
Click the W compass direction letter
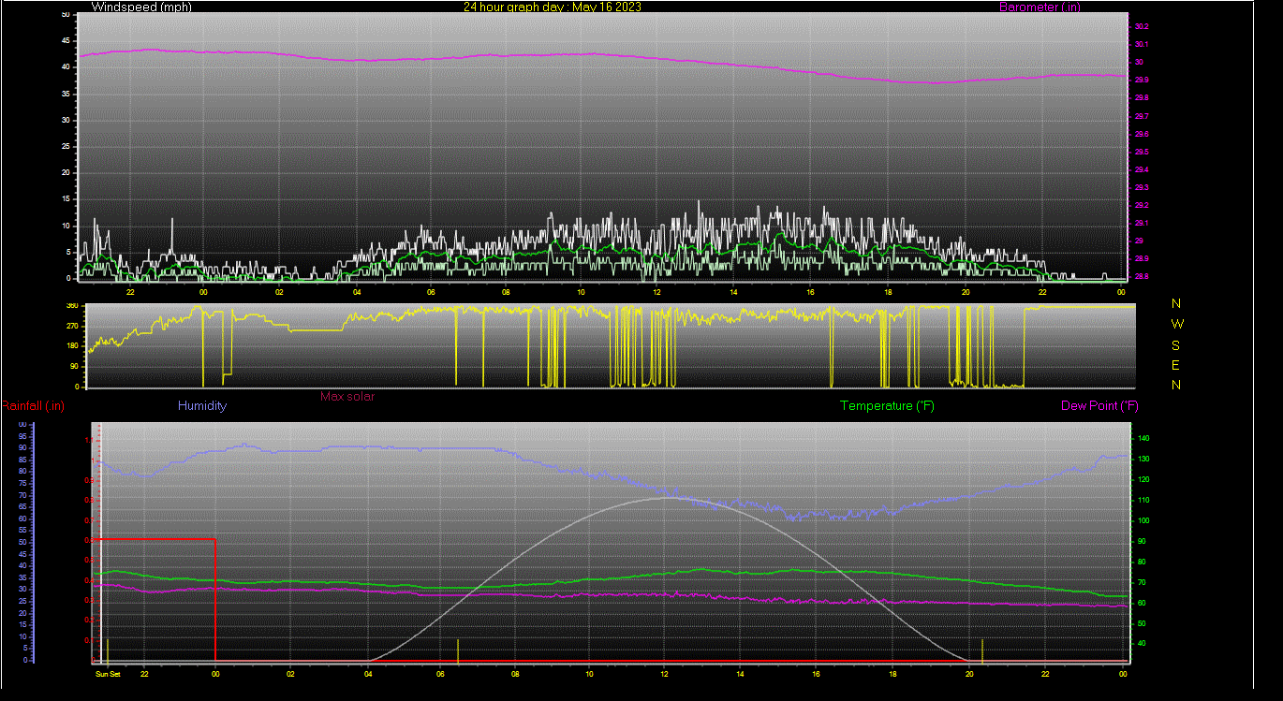1177,324
